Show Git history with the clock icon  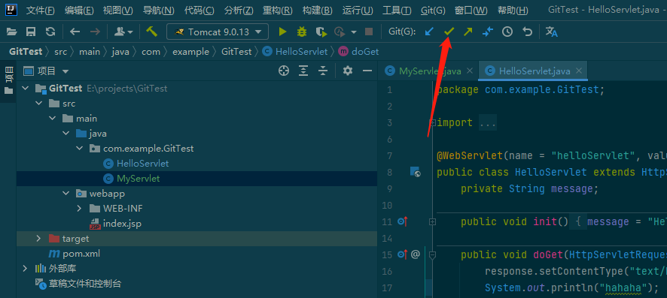(507, 32)
